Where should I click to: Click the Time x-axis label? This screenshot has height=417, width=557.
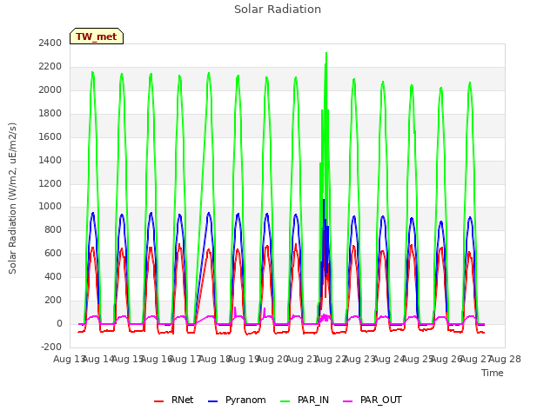click(493, 373)
